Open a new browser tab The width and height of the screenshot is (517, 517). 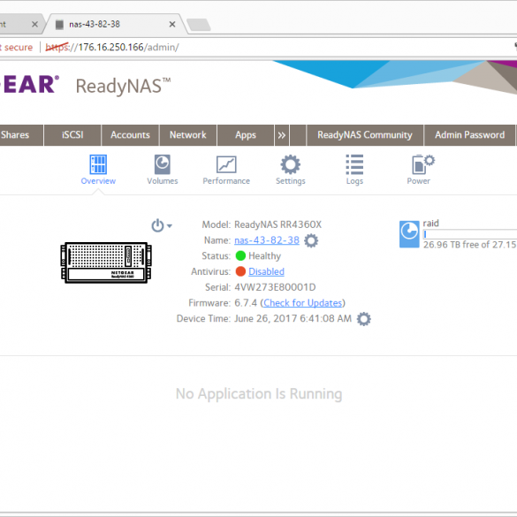tap(199, 25)
